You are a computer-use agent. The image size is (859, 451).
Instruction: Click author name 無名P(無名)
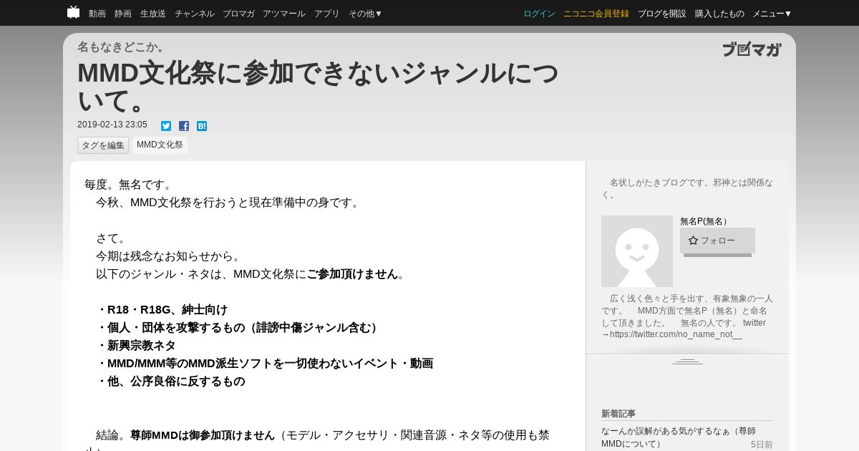pos(704,221)
